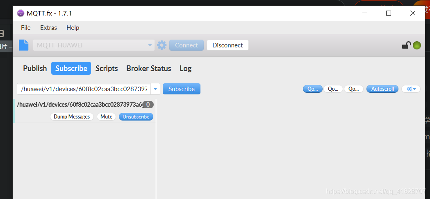This screenshot has width=430, height=199.
Task: Select the second QoS toggle button
Action: point(333,89)
